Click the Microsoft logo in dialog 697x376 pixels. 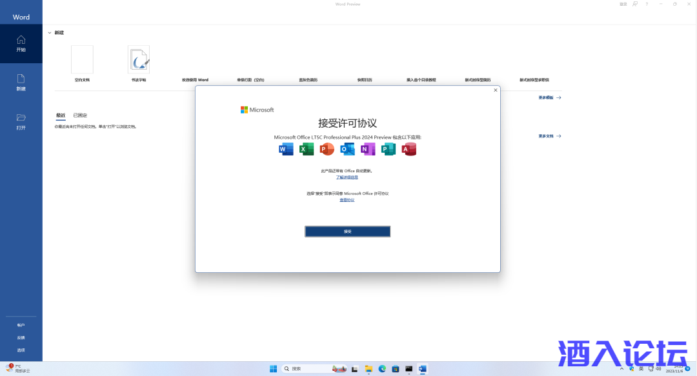(x=257, y=110)
